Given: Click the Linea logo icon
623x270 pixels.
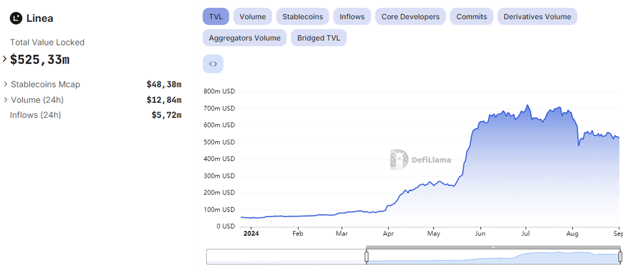Looking at the screenshot, I should pyautogui.click(x=16, y=18).
